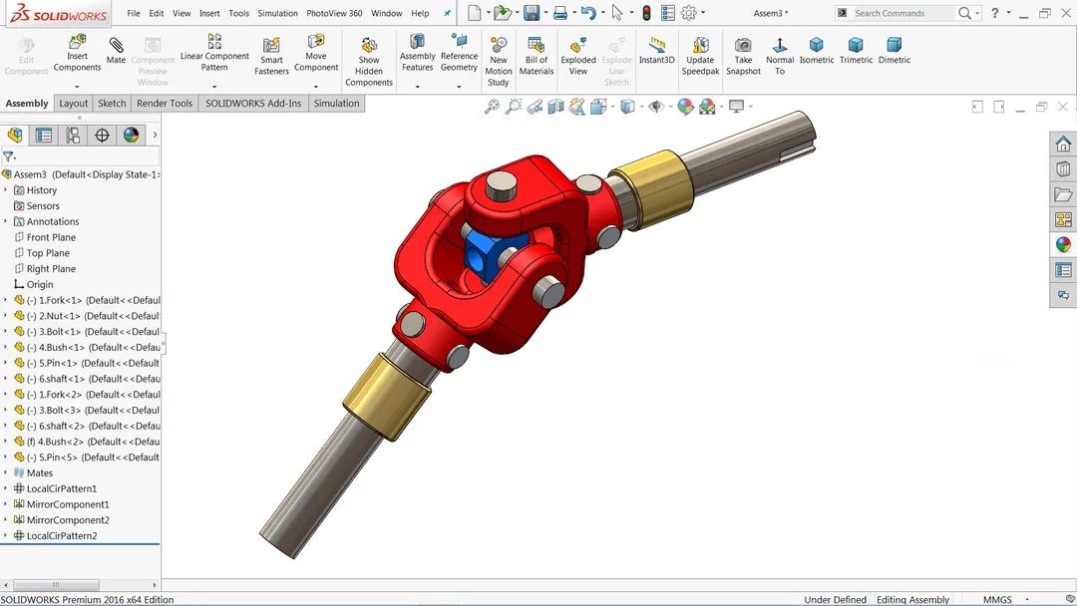Viewport: 1077px width, 606px height.
Task: Open the ConfigurationManager tab
Action: coord(73,136)
